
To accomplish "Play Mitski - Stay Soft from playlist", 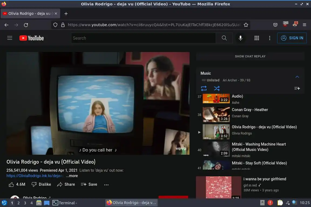I will click(250, 165).
